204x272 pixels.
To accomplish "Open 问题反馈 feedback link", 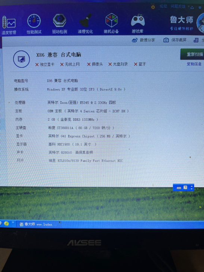I will pyautogui.click(x=178, y=7).
